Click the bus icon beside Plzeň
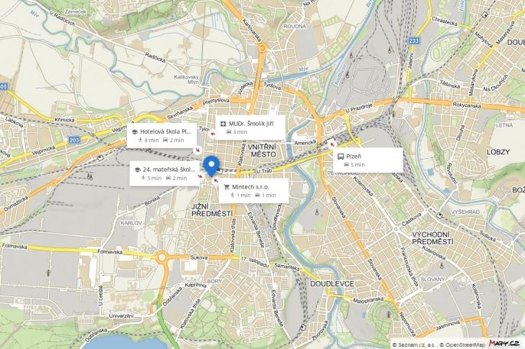Image resolution: width=525 pixels, height=349 pixels. tap(341, 157)
